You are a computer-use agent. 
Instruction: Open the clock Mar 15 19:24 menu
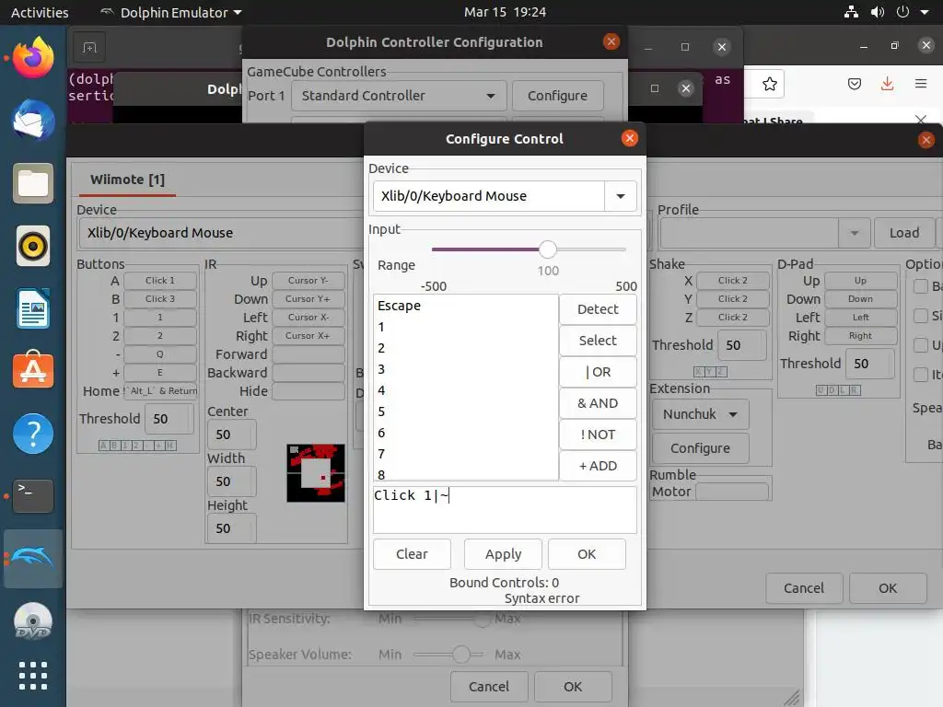(x=506, y=12)
